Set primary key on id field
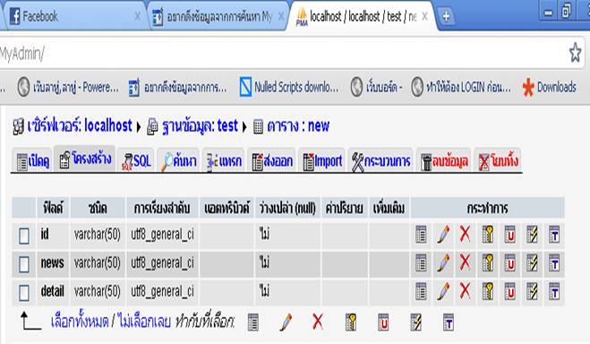 click(x=488, y=234)
